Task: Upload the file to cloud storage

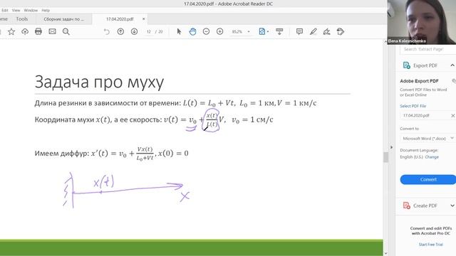Action: click(x=25, y=31)
